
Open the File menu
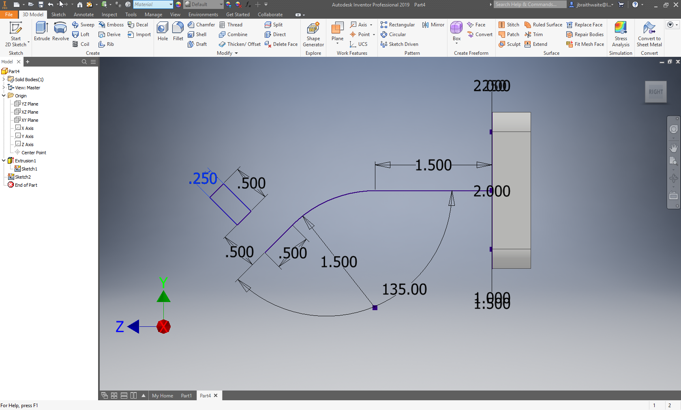point(9,14)
